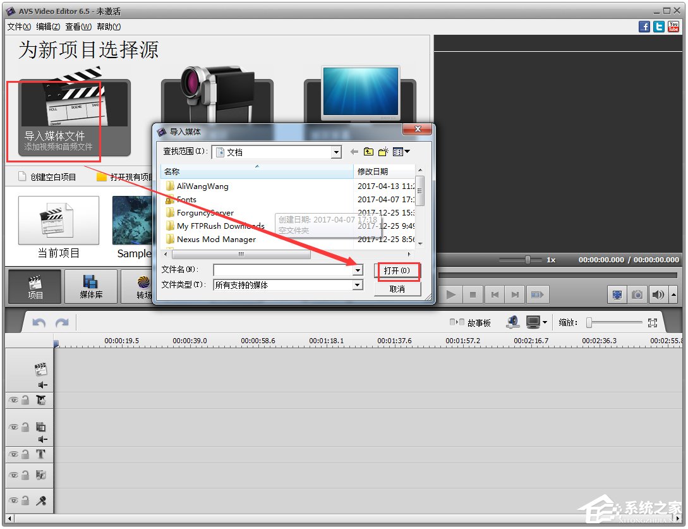Go up one folder level
Viewport: 688px width, 529px height.
coord(368,152)
